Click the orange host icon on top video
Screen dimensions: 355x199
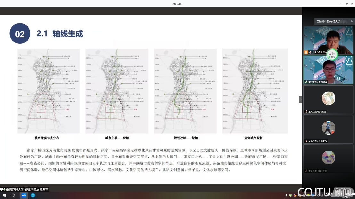(306, 52)
